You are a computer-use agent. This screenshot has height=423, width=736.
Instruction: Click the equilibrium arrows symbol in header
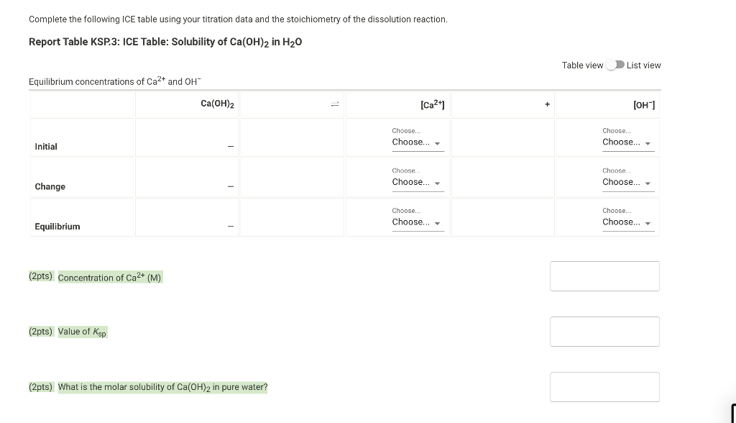[335, 104]
